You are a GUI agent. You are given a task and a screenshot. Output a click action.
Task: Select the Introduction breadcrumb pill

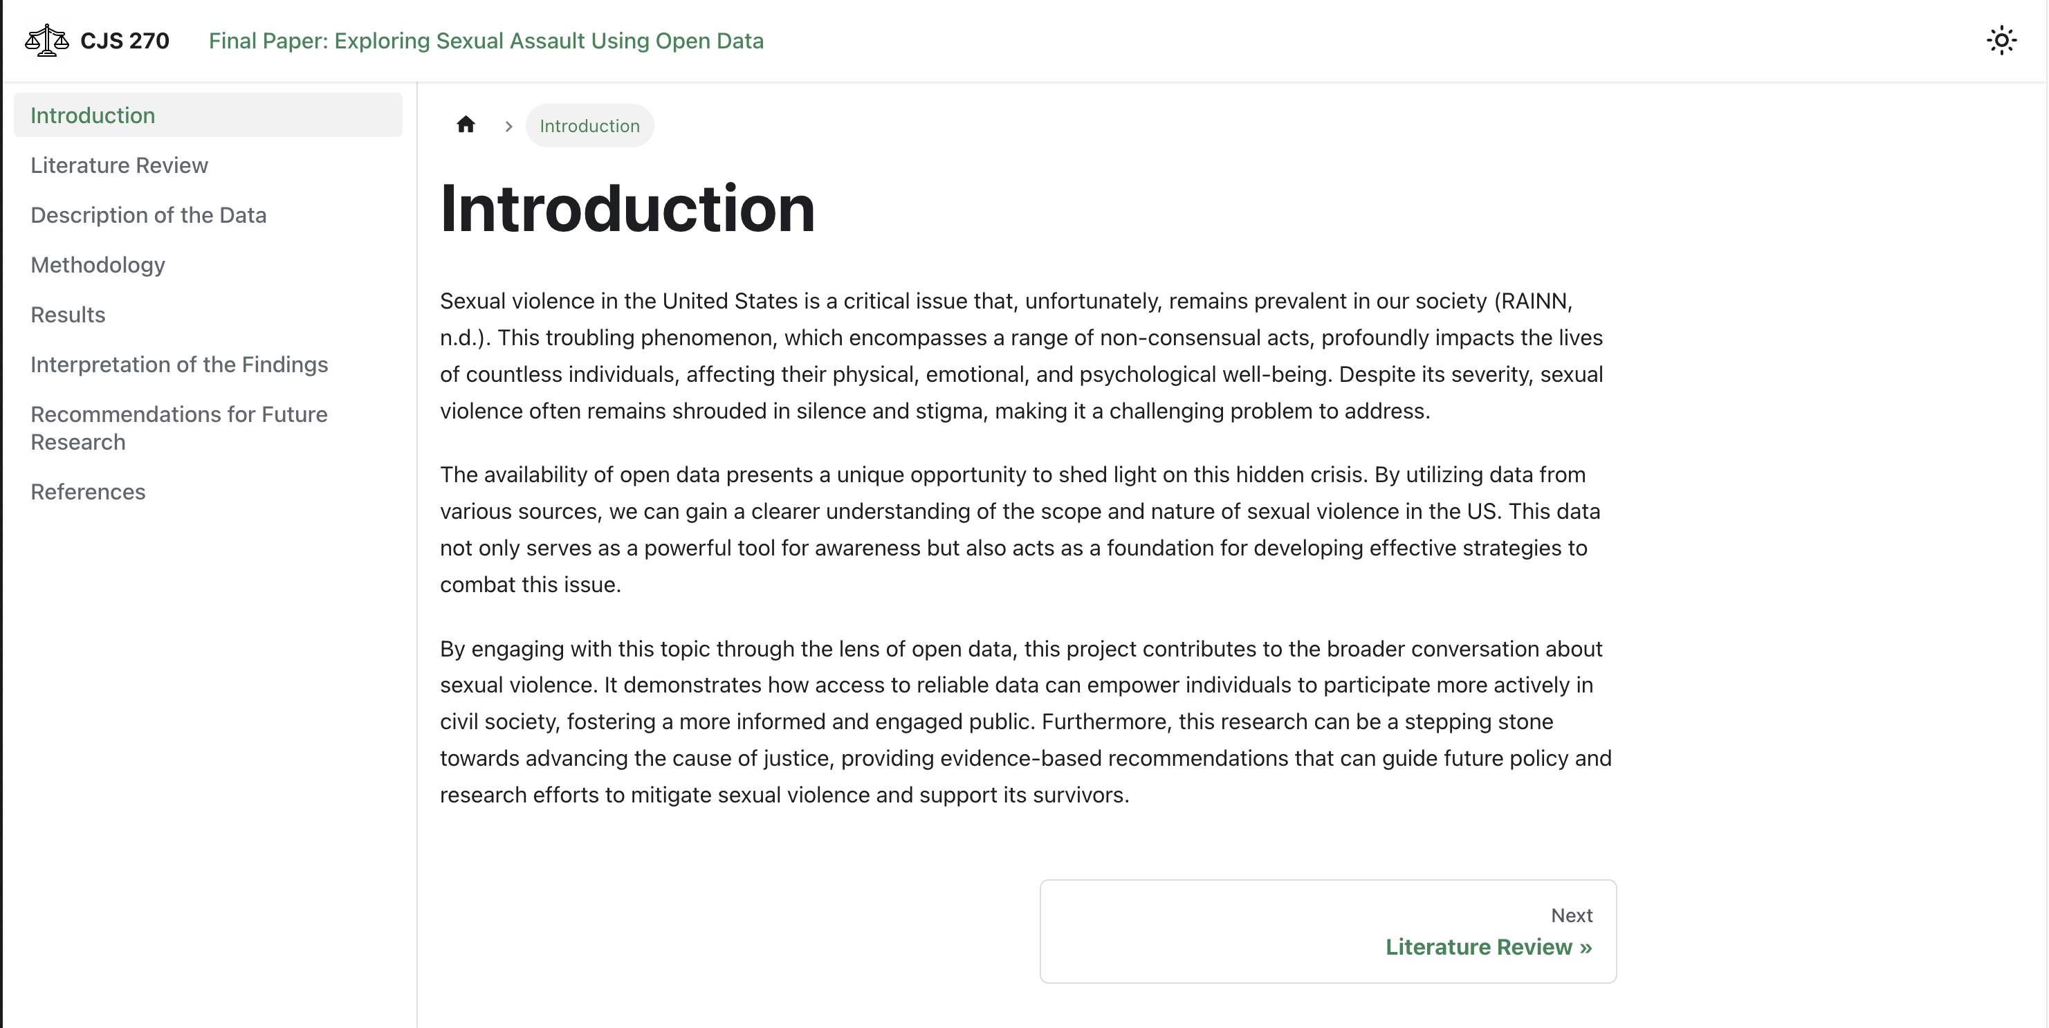pos(589,126)
